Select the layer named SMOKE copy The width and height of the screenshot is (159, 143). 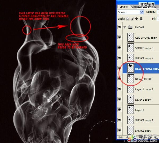click(143, 131)
